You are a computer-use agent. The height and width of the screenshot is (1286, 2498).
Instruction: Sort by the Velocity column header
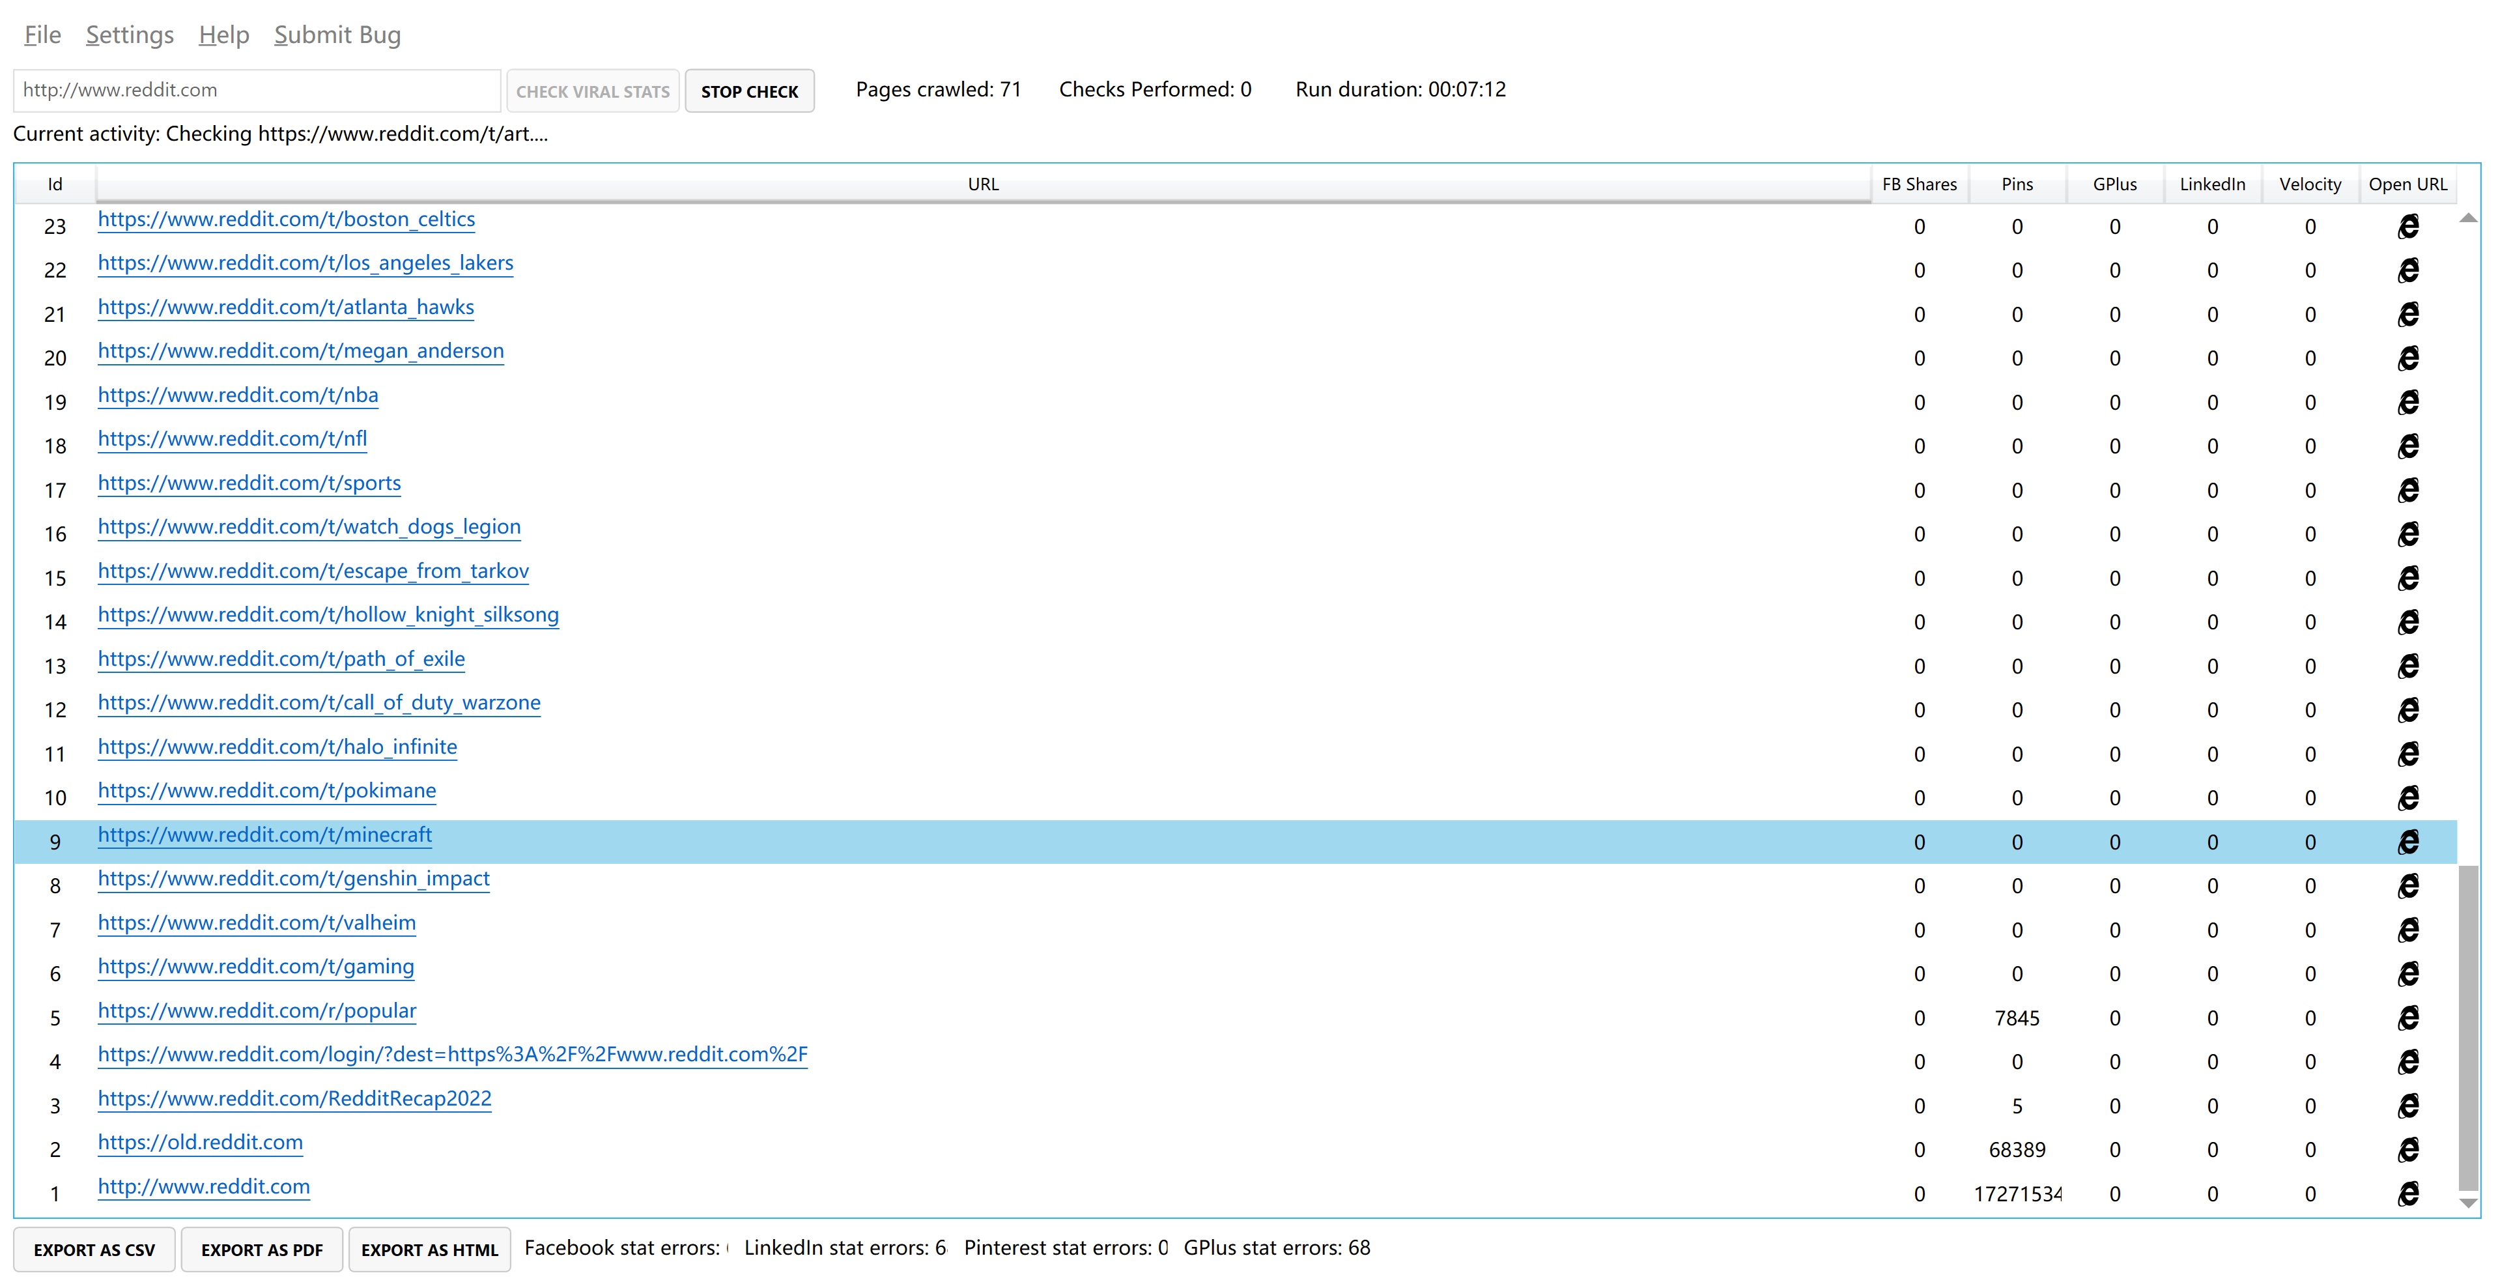2310,184
